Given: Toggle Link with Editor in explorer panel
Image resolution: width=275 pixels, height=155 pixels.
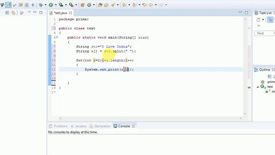Looking at the screenshot, I should click(13, 13).
